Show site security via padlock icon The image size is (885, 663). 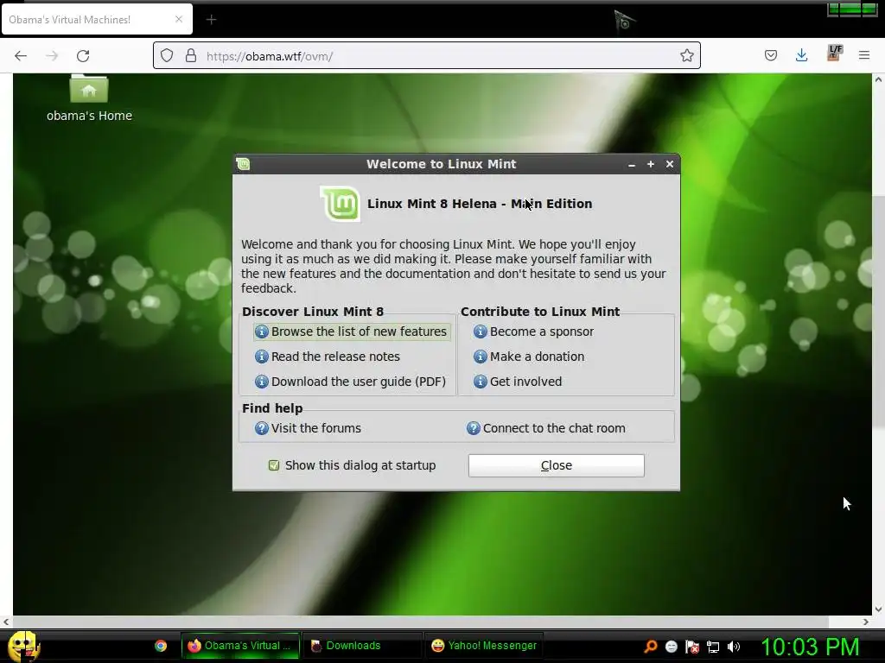[x=191, y=56]
